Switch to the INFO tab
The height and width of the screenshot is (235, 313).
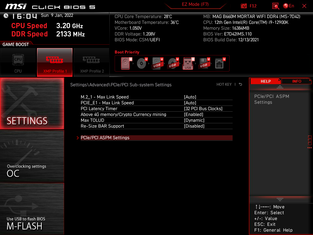pos(296,81)
